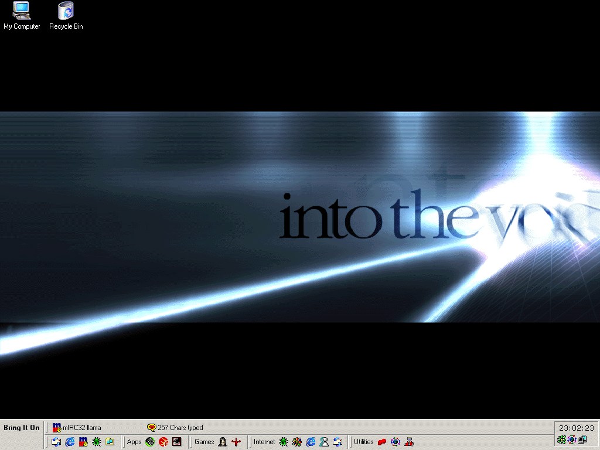Click the Internet toolbar label
600x450 pixels.
(x=264, y=442)
